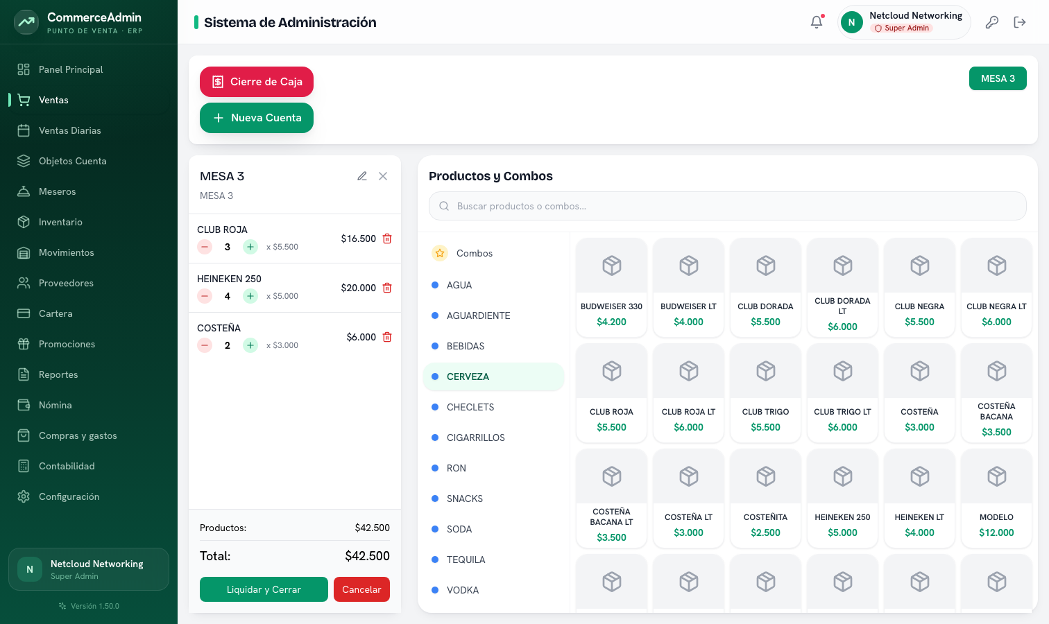The width and height of the screenshot is (1049, 624).
Task: Close the MESA 3 account panel
Action: tap(383, 176)
